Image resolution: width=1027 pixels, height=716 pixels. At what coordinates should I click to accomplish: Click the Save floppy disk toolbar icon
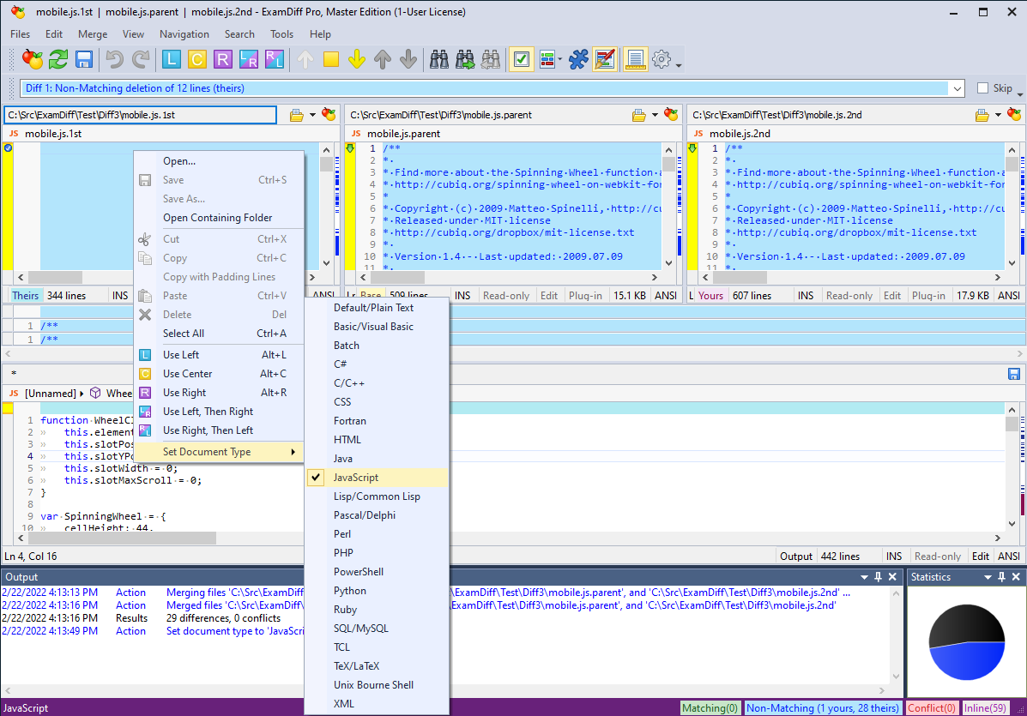84,59
